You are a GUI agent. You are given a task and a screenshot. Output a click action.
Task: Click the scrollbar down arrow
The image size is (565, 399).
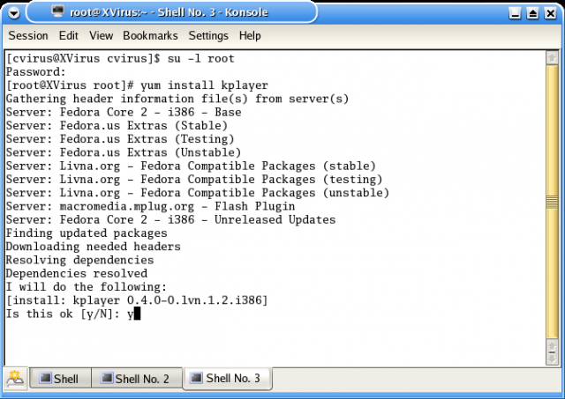pos(554,358)
